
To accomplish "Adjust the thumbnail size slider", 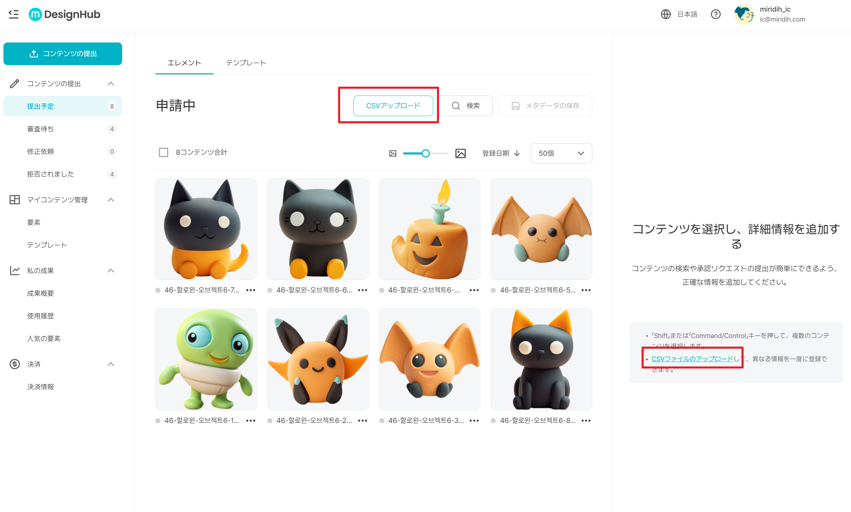I will point(426,153).
